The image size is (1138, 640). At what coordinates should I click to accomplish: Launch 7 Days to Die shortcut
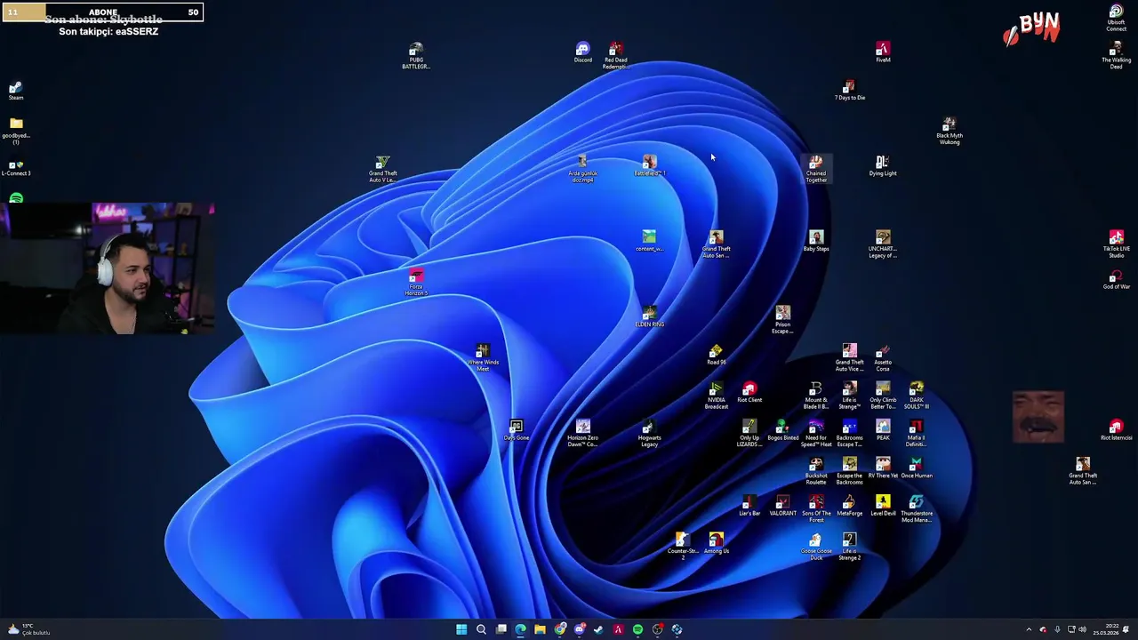click(x=849, y=90)
